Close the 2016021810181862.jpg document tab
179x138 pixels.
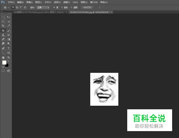(x=112, y=12)
